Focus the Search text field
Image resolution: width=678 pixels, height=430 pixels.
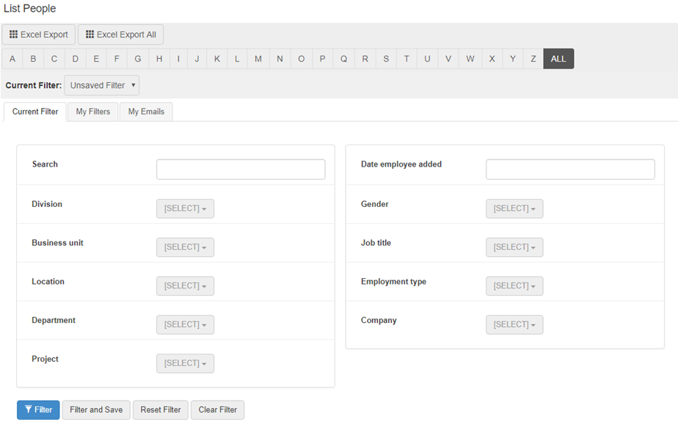click(x=241, y=170)
